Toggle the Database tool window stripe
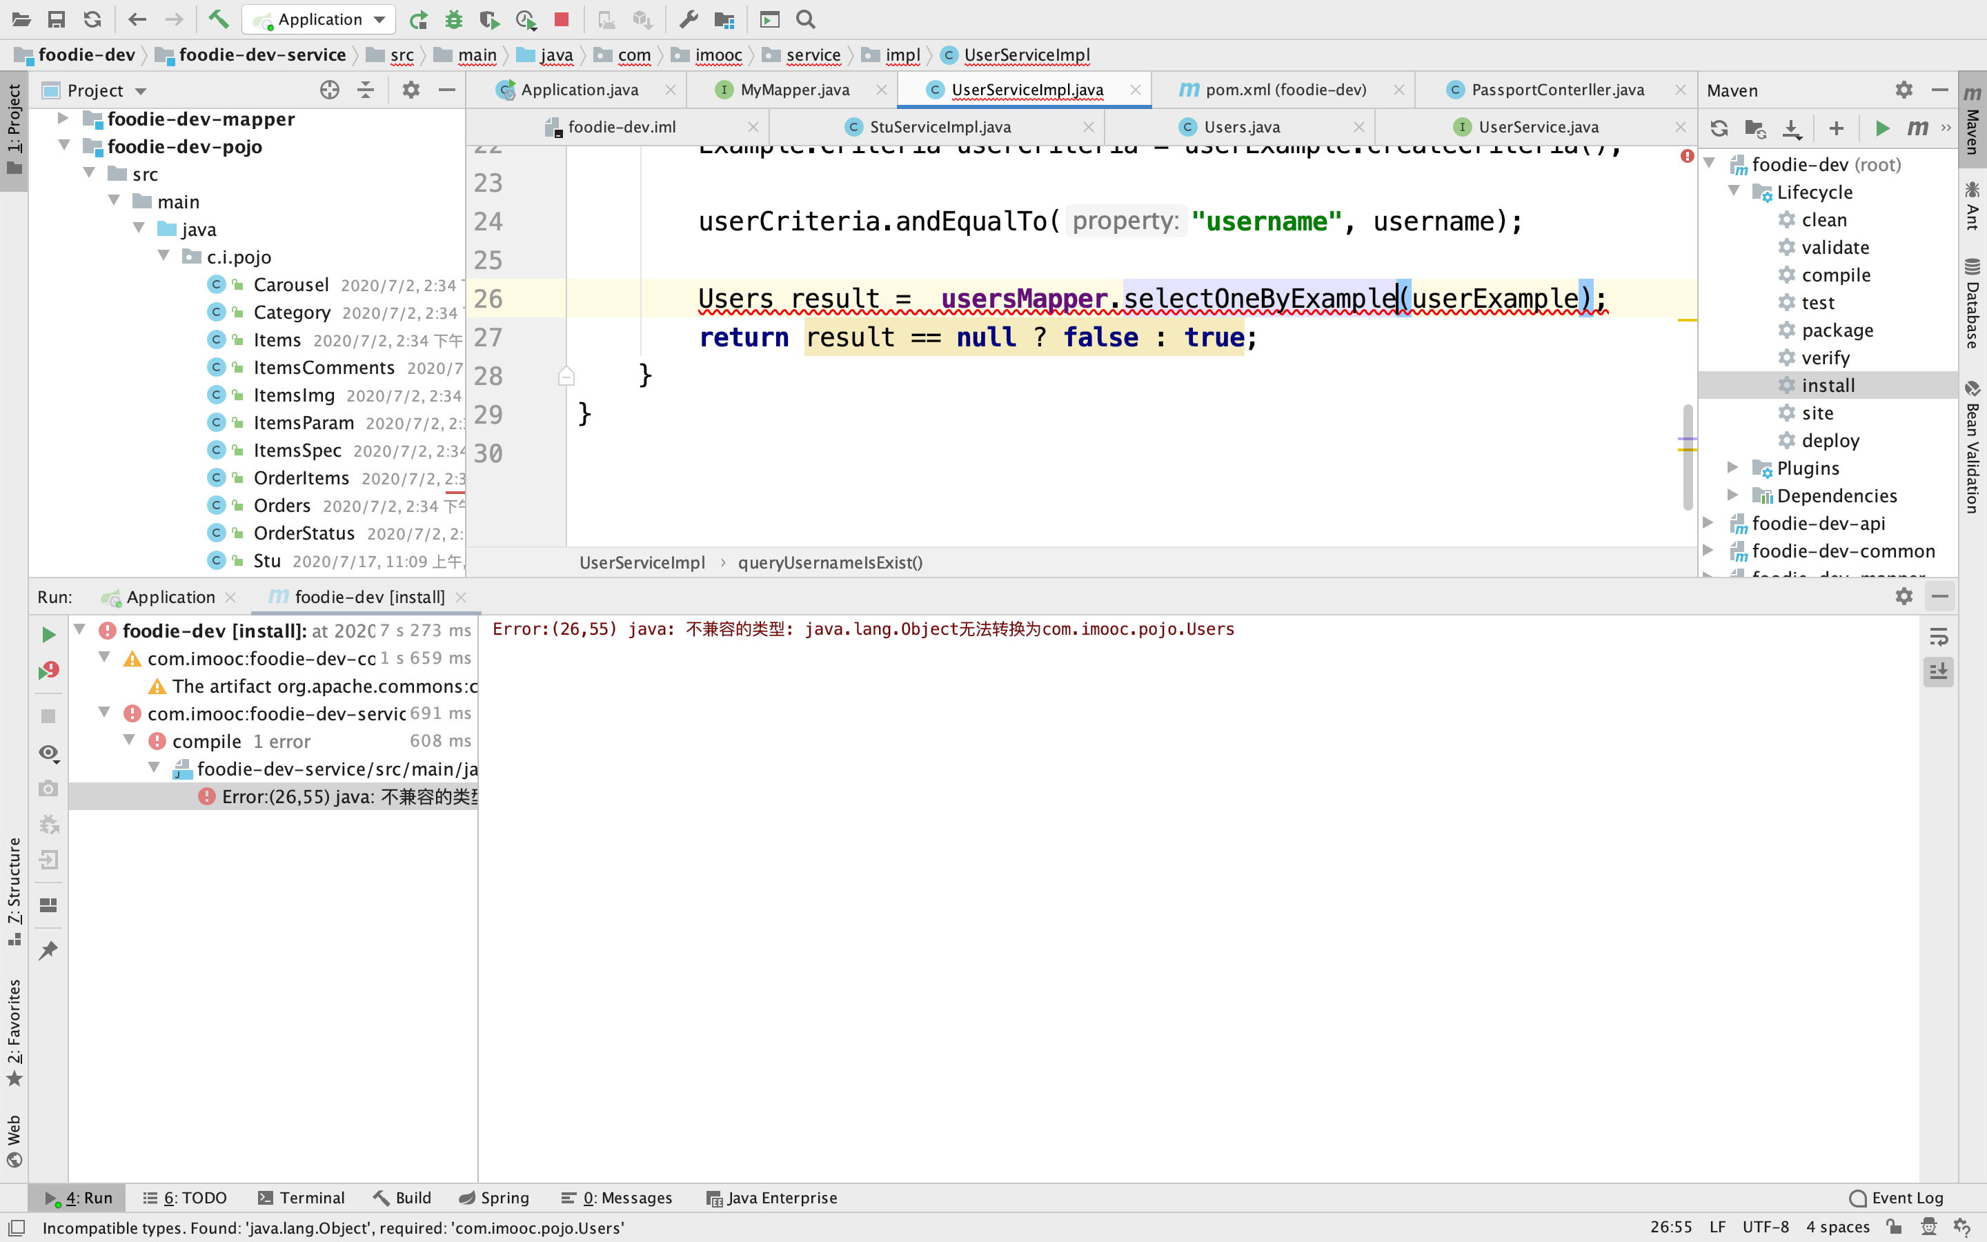The width and height of the screenshot is (1987, 1242). tap(1973, 304)
